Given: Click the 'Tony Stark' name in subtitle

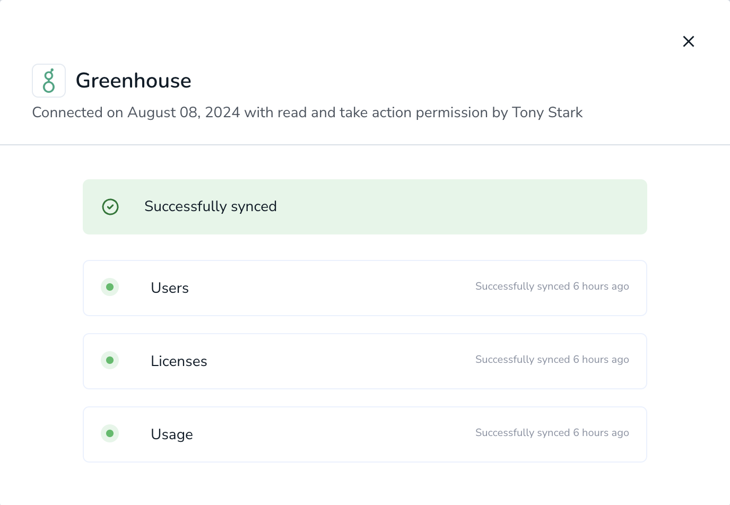Looking at the screenshot, I should pyautogui.click(x=547, y=112).
